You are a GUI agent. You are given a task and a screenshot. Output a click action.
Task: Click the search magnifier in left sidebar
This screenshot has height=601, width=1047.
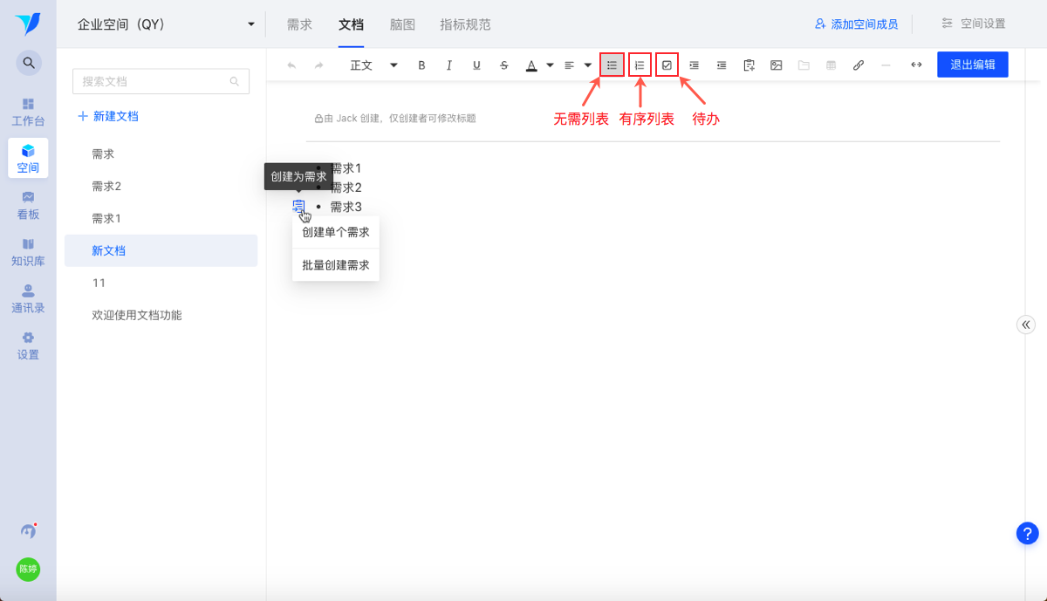[29, 63]
